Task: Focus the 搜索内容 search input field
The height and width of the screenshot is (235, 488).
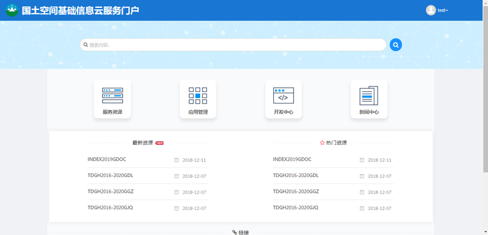Action: (233, 45)
